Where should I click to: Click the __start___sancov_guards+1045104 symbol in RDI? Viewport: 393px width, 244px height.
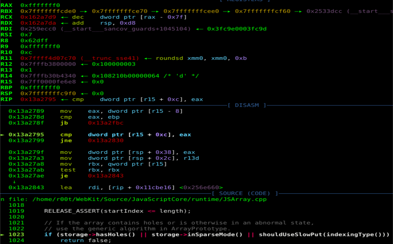coord(126,29)
